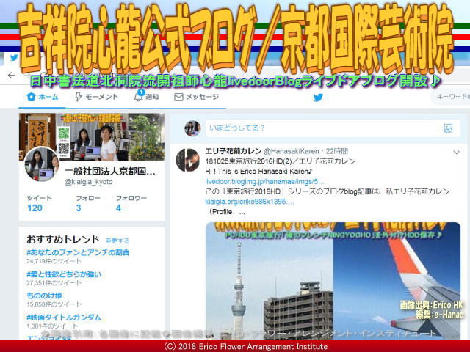Open trend #愛と性欲どちらが強い
This screenshot has width=470, height=352.
pyautogui.click(x=64, y=274)
